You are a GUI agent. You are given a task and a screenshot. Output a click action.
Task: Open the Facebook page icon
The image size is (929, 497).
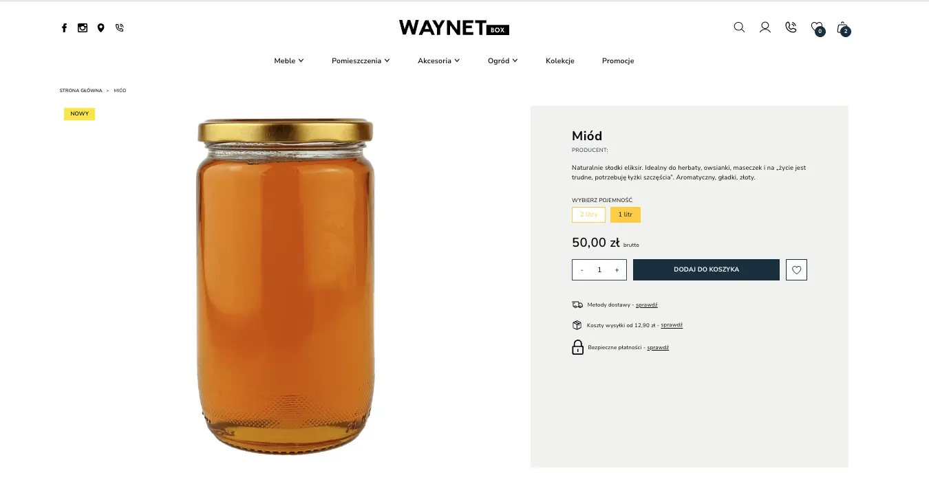64,28
